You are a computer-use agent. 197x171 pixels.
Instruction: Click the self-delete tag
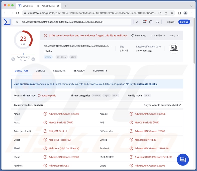coord(62,57)
